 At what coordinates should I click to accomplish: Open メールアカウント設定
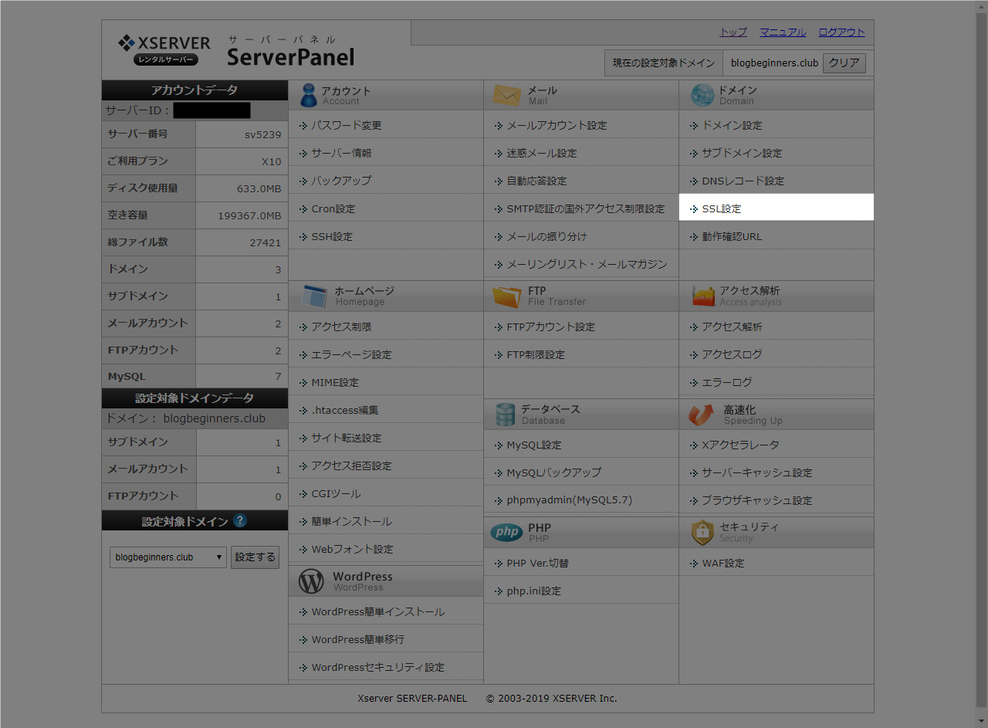(x=557, y=125)
